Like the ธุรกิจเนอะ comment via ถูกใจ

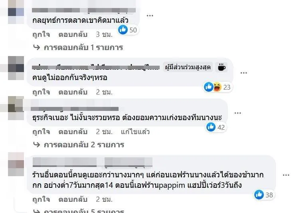[x=41, y=132]
